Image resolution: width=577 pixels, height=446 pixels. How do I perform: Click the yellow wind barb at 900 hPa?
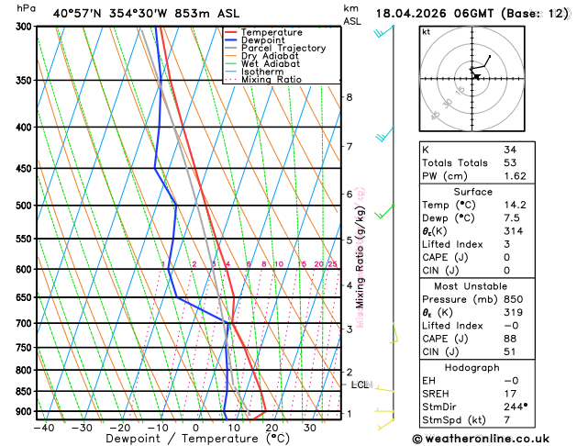(385, 411)
